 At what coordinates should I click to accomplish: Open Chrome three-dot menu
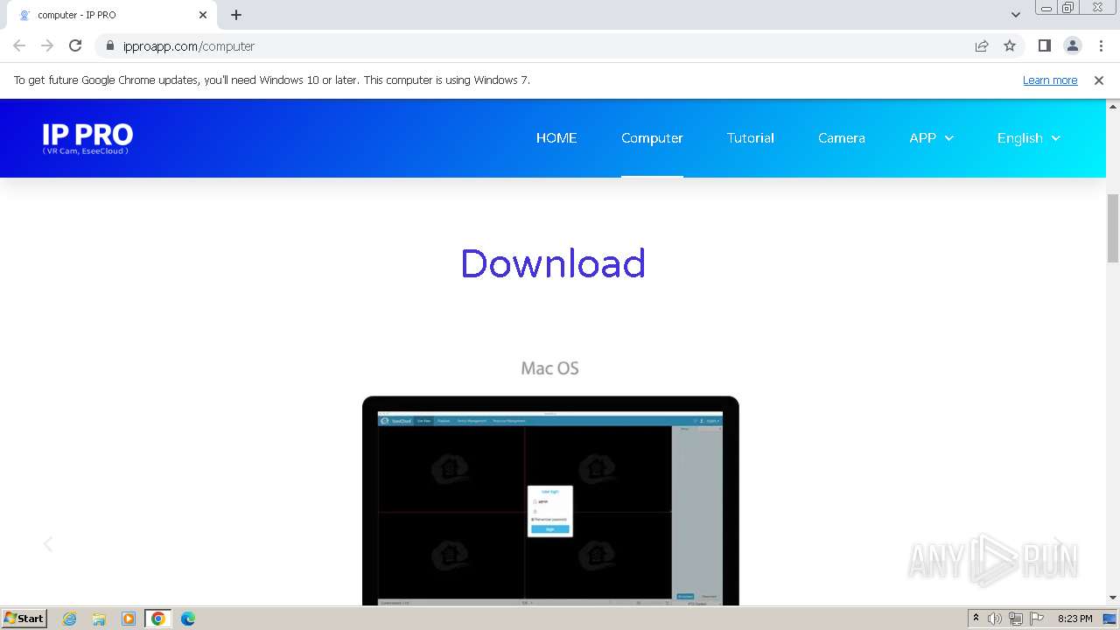tap(1101, 45)
